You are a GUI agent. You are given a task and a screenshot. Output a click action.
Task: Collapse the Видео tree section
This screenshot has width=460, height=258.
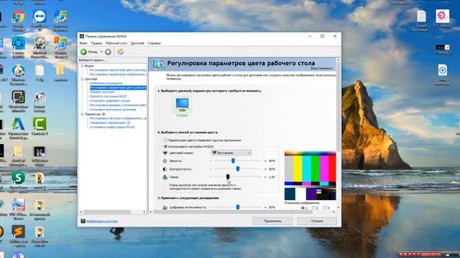(82, 66)
